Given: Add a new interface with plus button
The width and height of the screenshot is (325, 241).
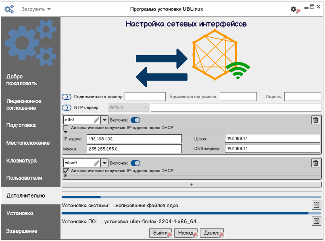Looking at the screenshot, I should click(x=192, y=185).
